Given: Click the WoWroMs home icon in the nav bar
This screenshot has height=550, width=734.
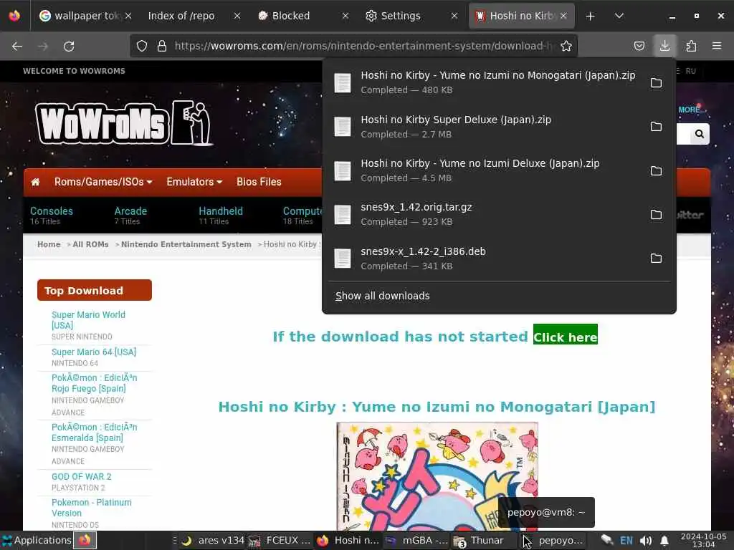Looking at the screenshot, I should coord(36,182).
